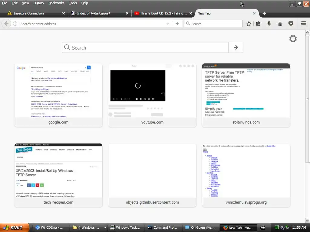
Task: Switch to Command Prompt taskbar button
Action: point(163,227)
